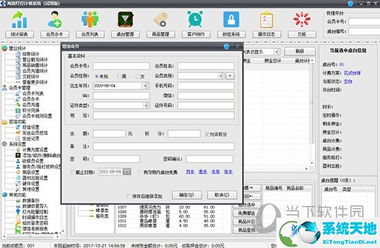Open 短信设置 in the sidebar
The height and width of the screenshot is (248, 380).
pos(31,127)
